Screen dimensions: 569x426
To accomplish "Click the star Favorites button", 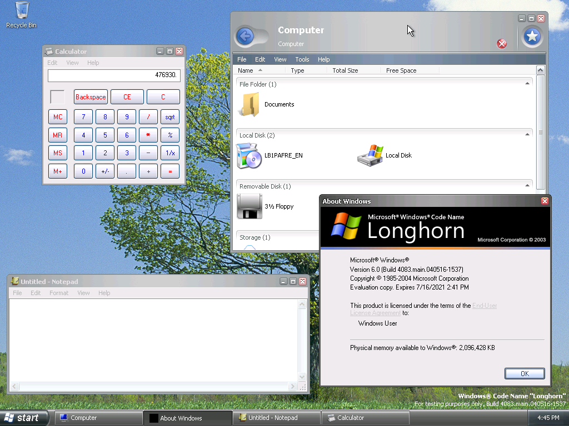I will [x=532, y=37].
